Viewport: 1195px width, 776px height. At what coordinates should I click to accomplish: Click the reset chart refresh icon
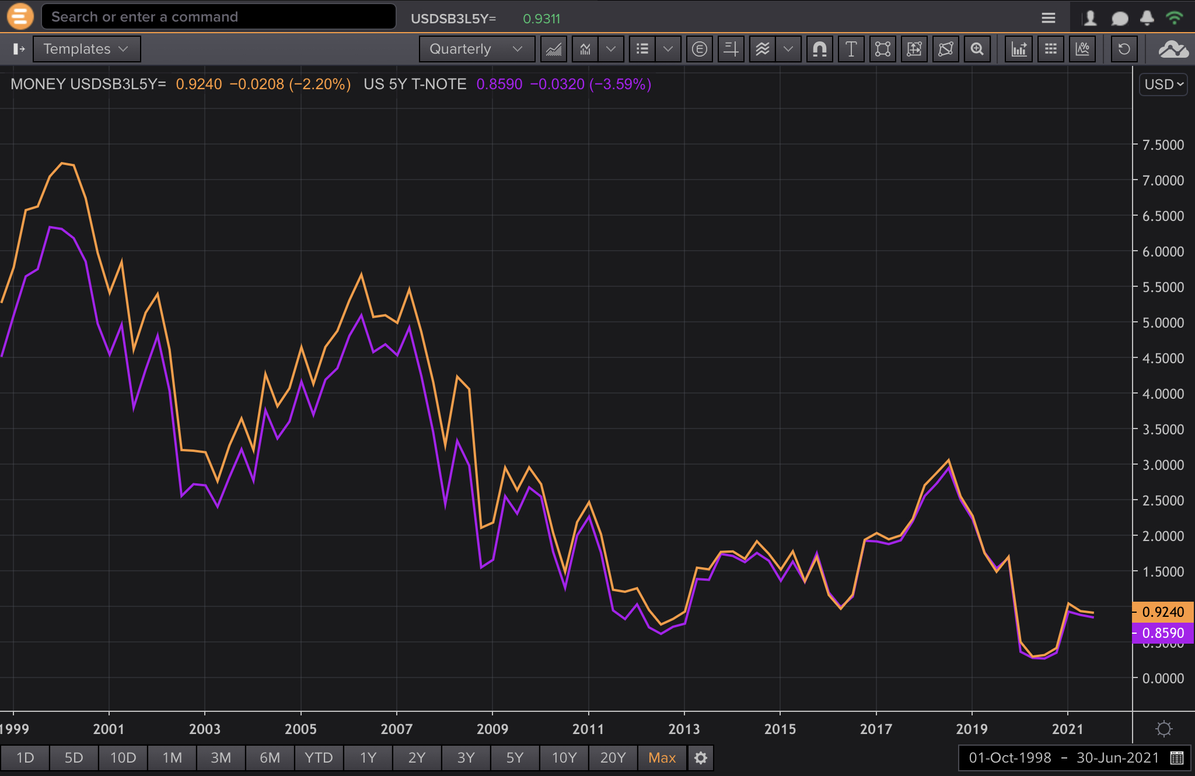tap(1124, 49)
